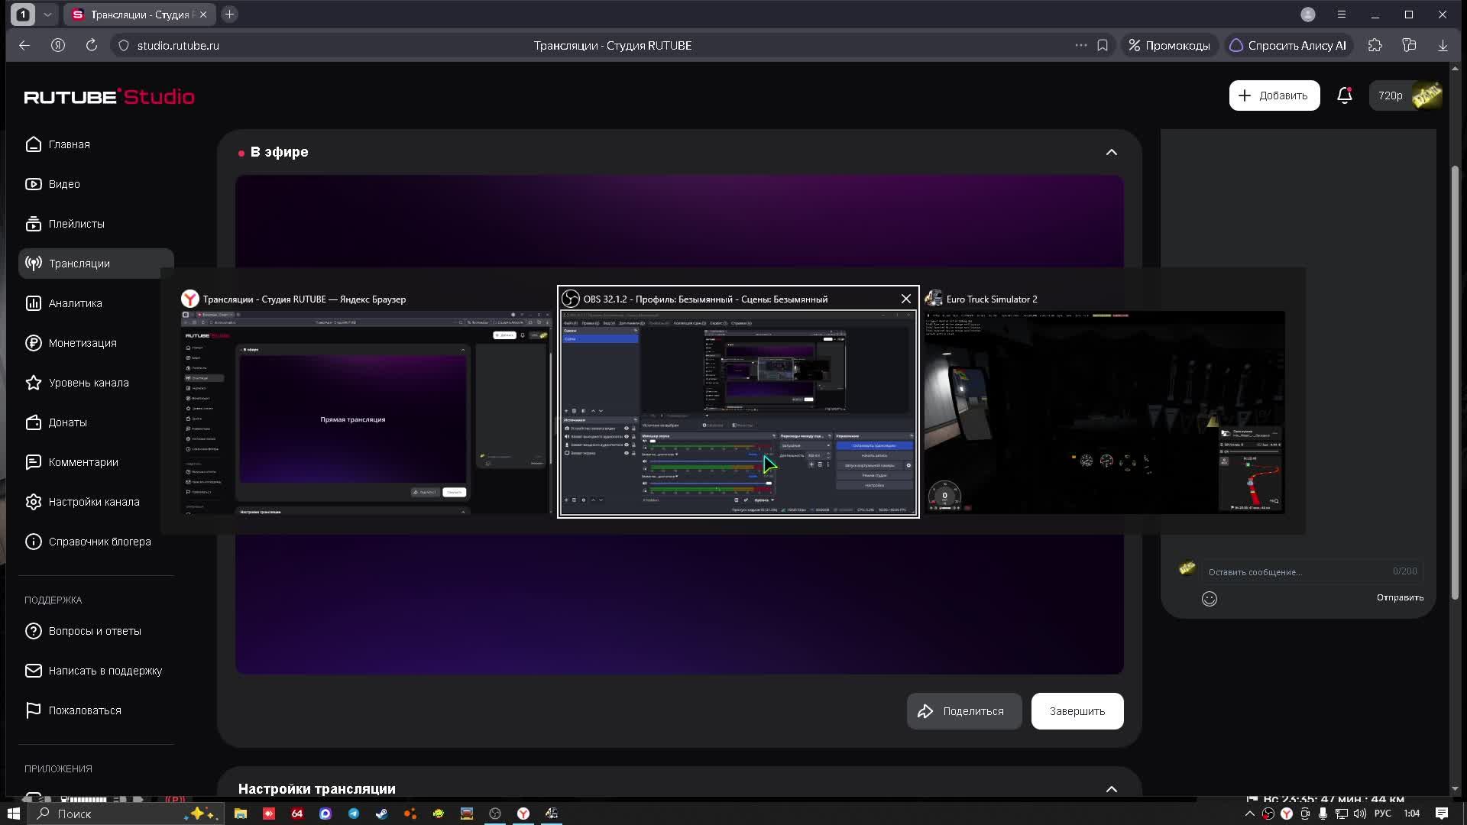Image resolution: width=1467 pixels, height=825 pixels.
Task: Close the Трансляции browser tab
Action: coord(203,15)
